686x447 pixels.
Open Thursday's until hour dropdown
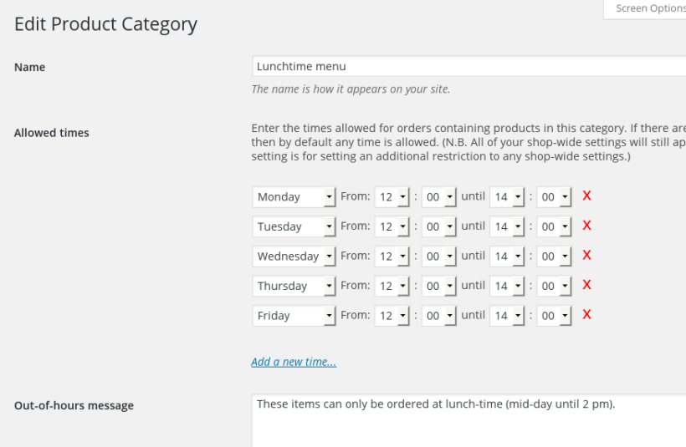pos(507,286)
